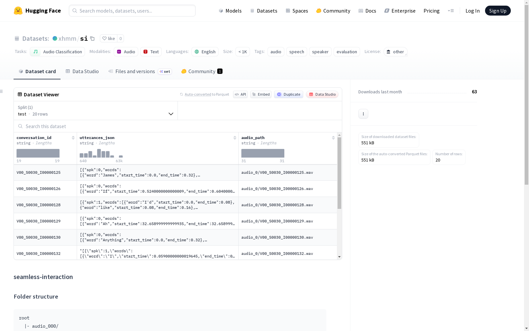Click the < 1K size tag
This screenshot has width=529, height=331.
243,52
